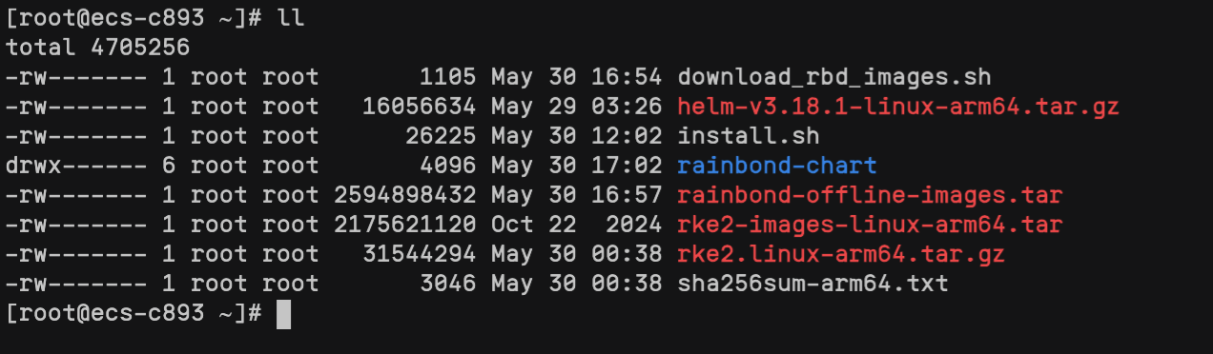Click the rainbond-offline-images.tar filename
The width and height of the screenshot is (1213, 354).
(x=870, y=195)
